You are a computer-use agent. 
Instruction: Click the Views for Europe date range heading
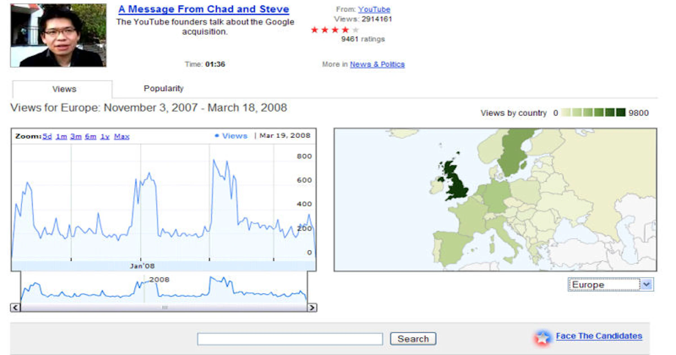(x=149, y=108)
